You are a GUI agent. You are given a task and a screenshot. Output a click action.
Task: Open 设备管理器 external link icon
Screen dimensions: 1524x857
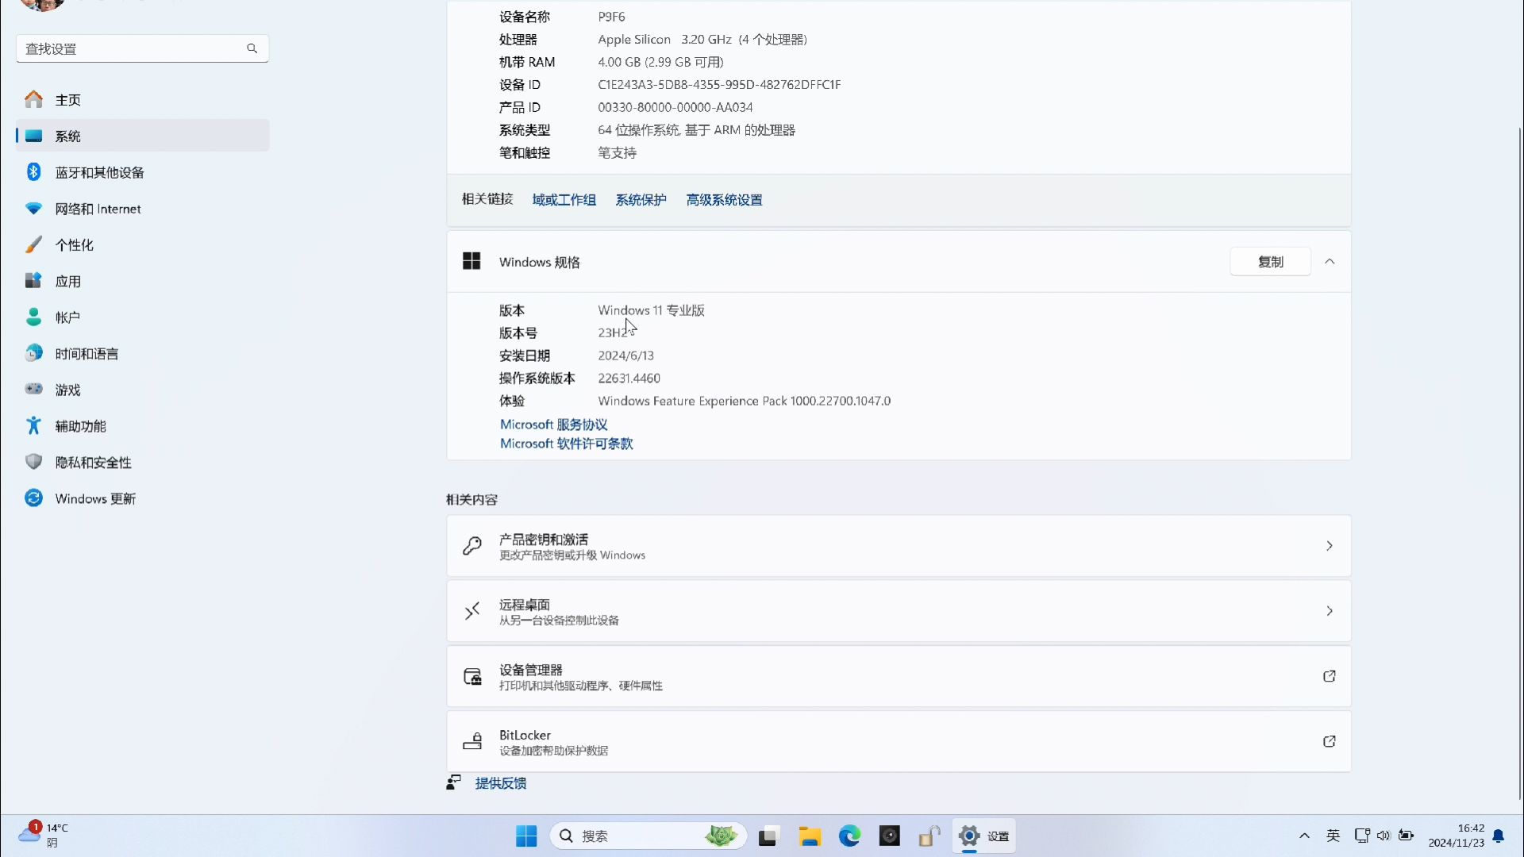coord(1330,676)
